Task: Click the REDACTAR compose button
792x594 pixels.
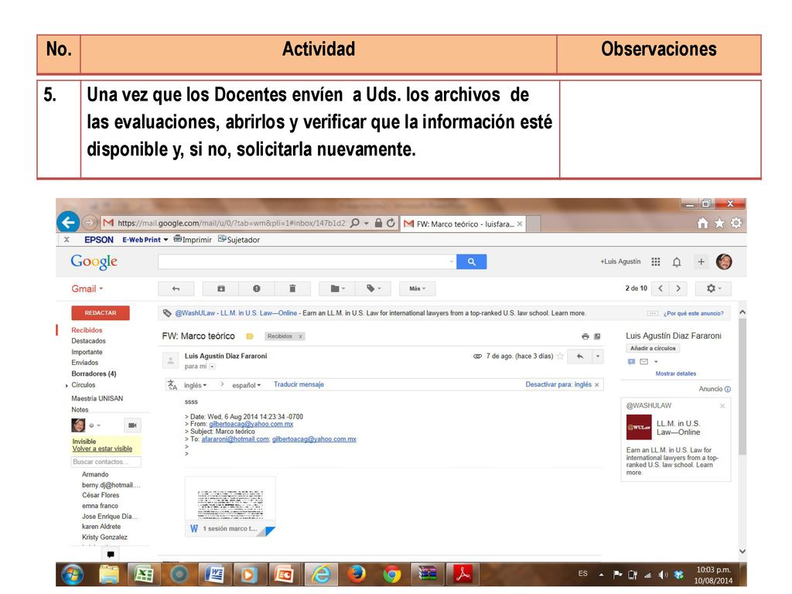Action: 101,313
